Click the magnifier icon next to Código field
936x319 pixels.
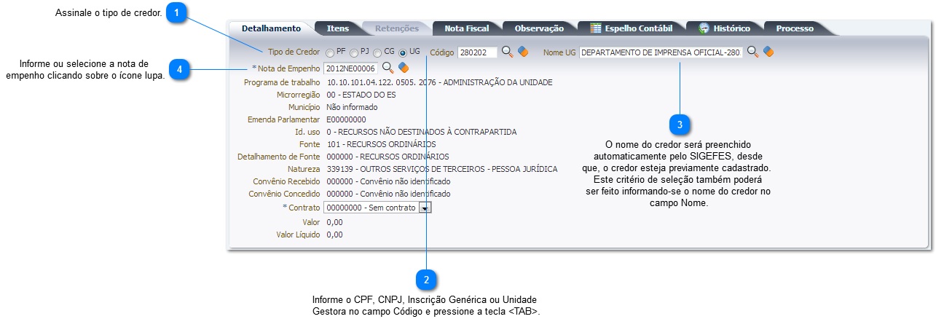(x=508, y=52)
